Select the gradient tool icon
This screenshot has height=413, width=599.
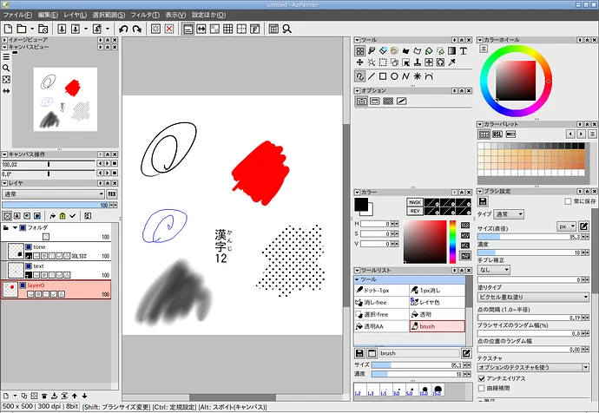452,51
